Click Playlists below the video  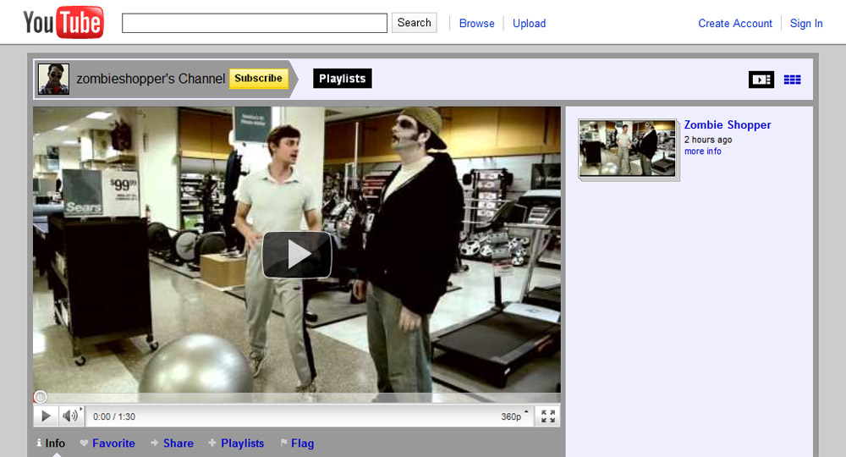(236, 443)
